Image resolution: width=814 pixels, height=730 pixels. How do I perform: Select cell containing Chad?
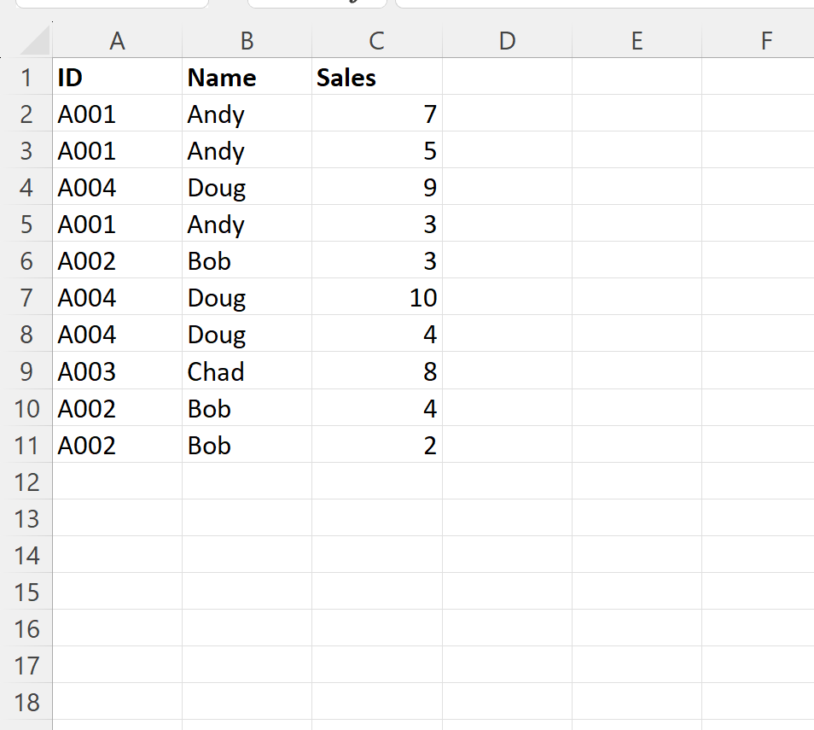tap(247, 371)
